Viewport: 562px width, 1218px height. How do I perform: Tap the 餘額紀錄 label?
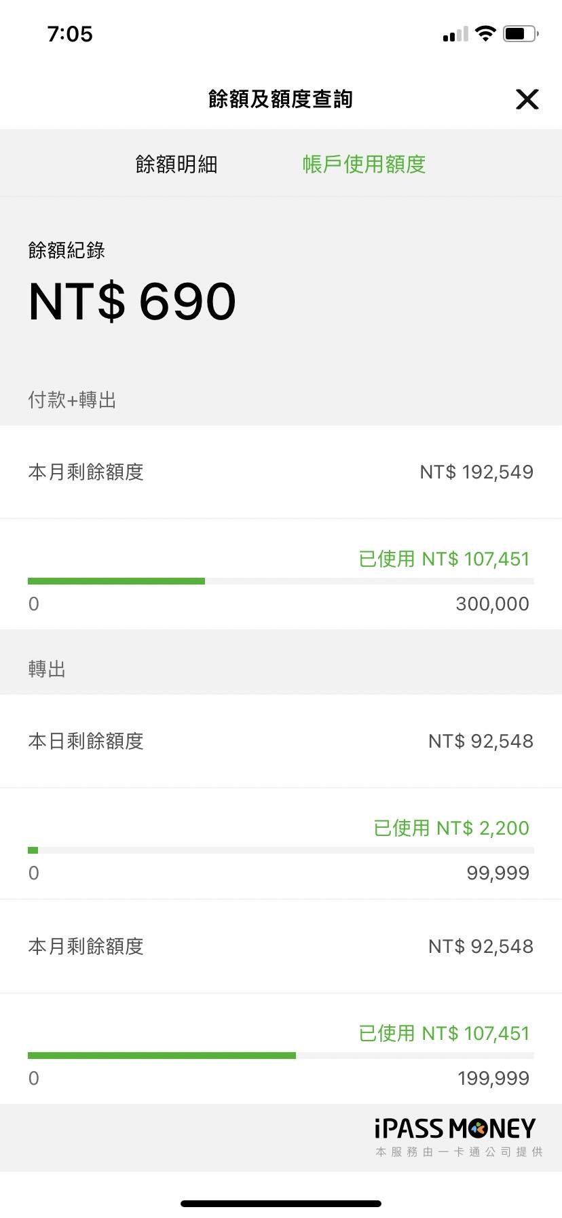[67, 250]
